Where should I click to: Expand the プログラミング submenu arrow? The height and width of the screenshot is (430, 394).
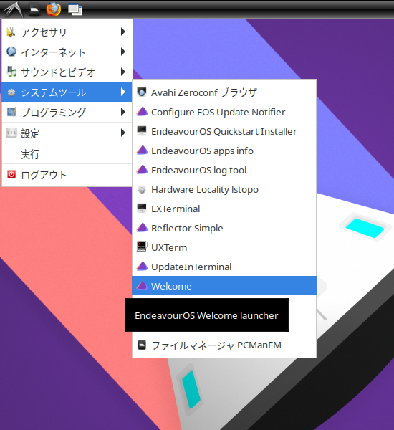[123, 112]
